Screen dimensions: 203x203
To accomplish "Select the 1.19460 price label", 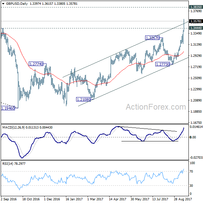I will coord(8,108).
